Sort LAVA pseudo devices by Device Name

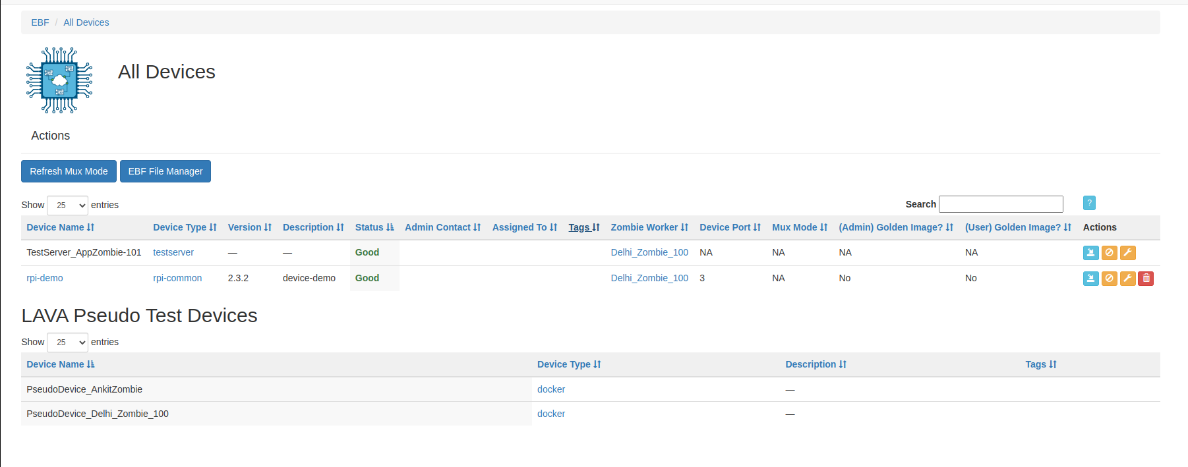click(x=60, y=364)
